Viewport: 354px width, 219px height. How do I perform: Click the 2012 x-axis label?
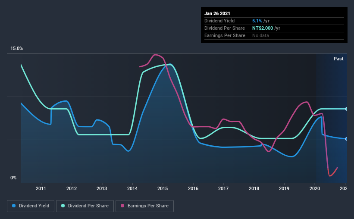click(72, 188)
